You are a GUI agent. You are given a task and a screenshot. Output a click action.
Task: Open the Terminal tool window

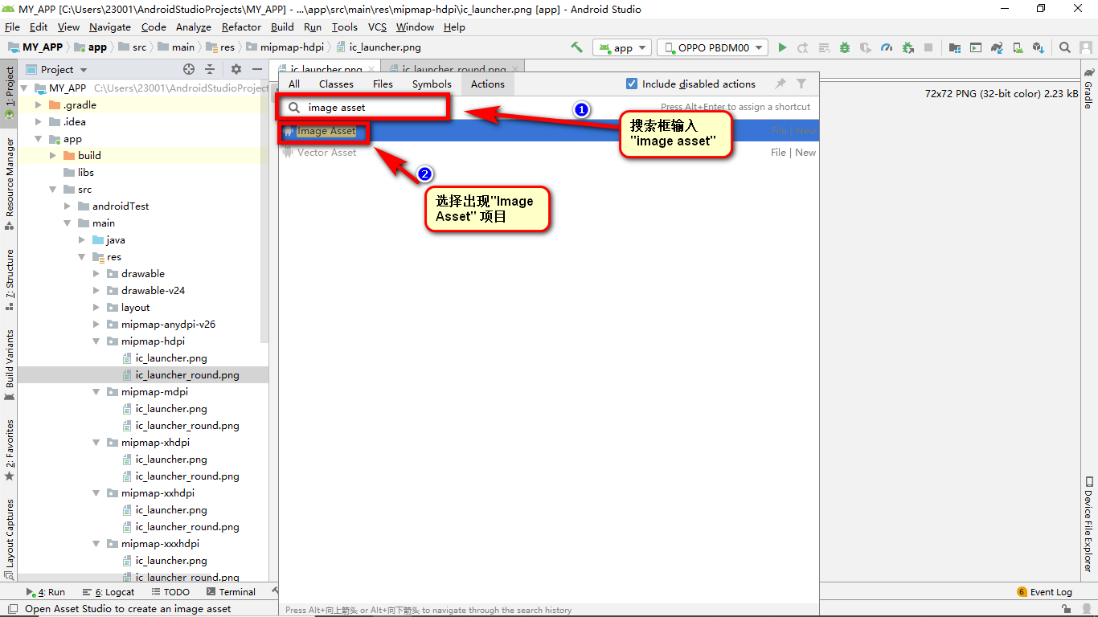coord(230,592)
